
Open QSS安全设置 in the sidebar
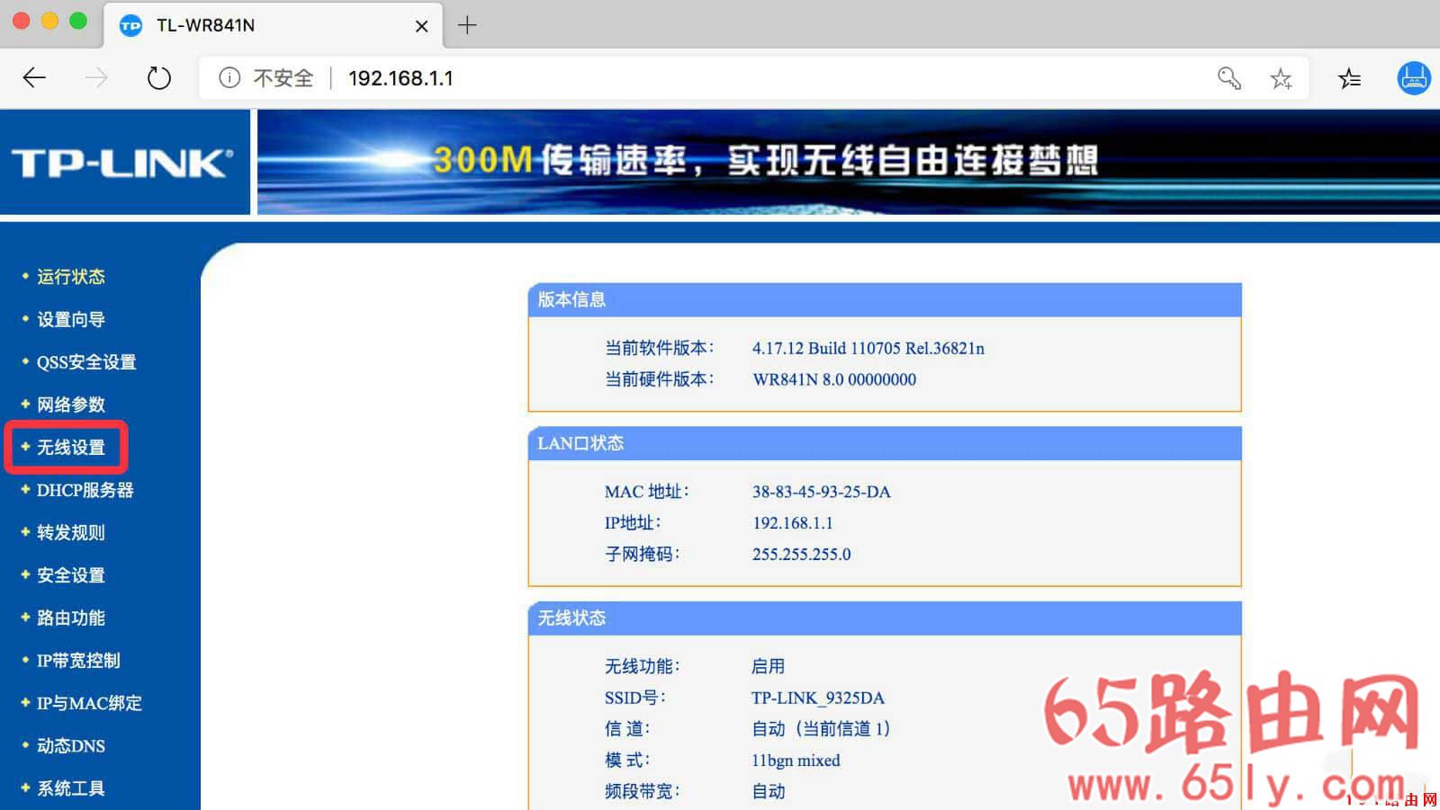pos(86,362)
